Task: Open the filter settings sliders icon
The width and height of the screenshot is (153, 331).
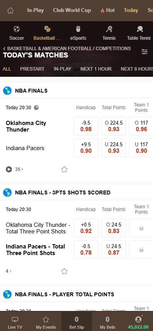Action: (145, 52)
